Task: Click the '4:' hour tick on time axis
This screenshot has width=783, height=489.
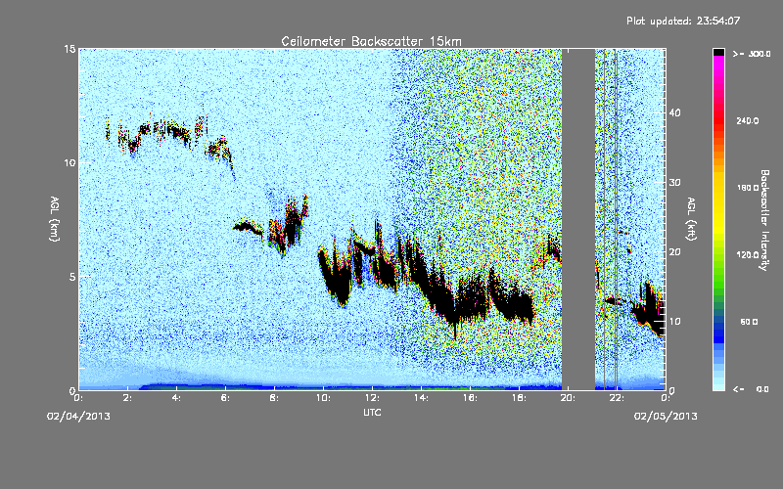Action: tap(177, 398)
